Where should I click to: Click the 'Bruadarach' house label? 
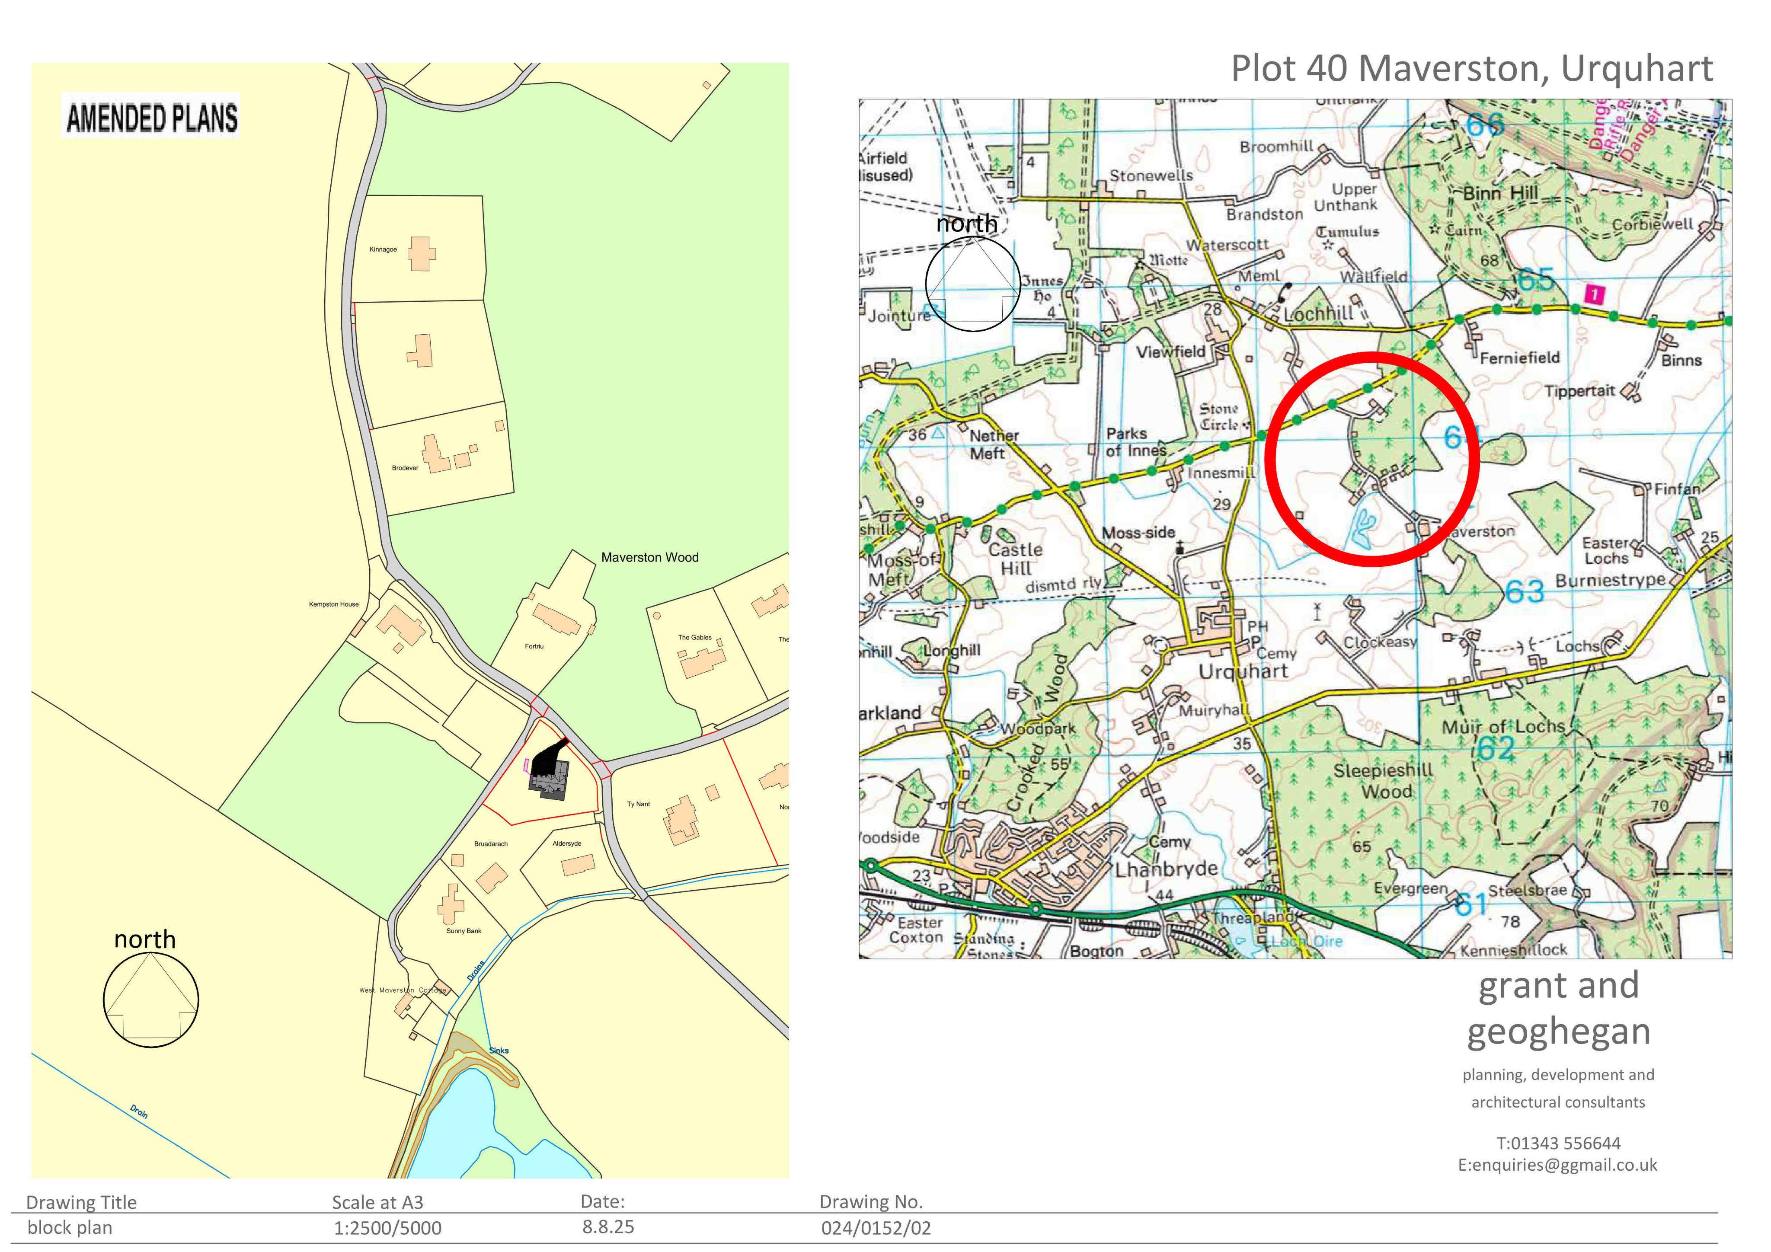(x=491, y=843)
